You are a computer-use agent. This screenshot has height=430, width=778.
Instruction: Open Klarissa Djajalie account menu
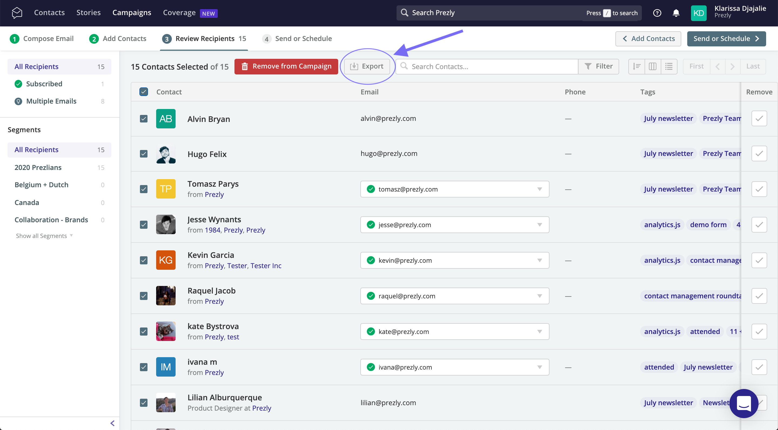point(740,12)
